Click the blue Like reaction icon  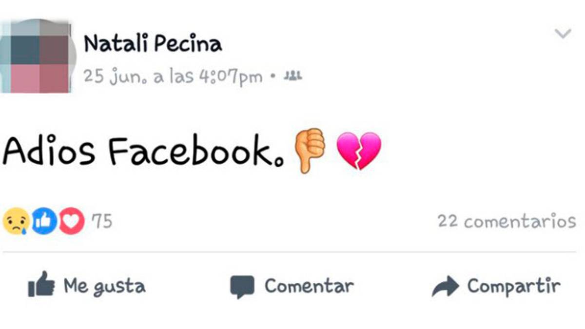click(44, 221)
